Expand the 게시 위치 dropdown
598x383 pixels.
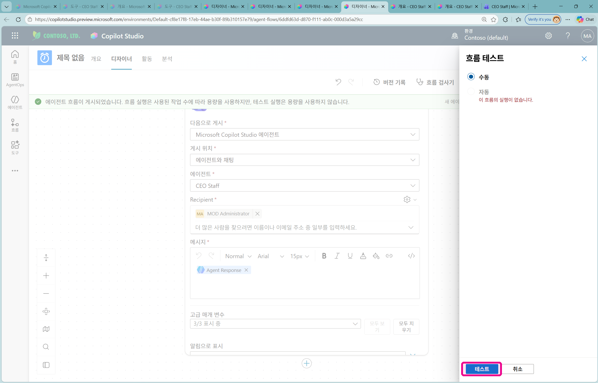click(305, 160)
